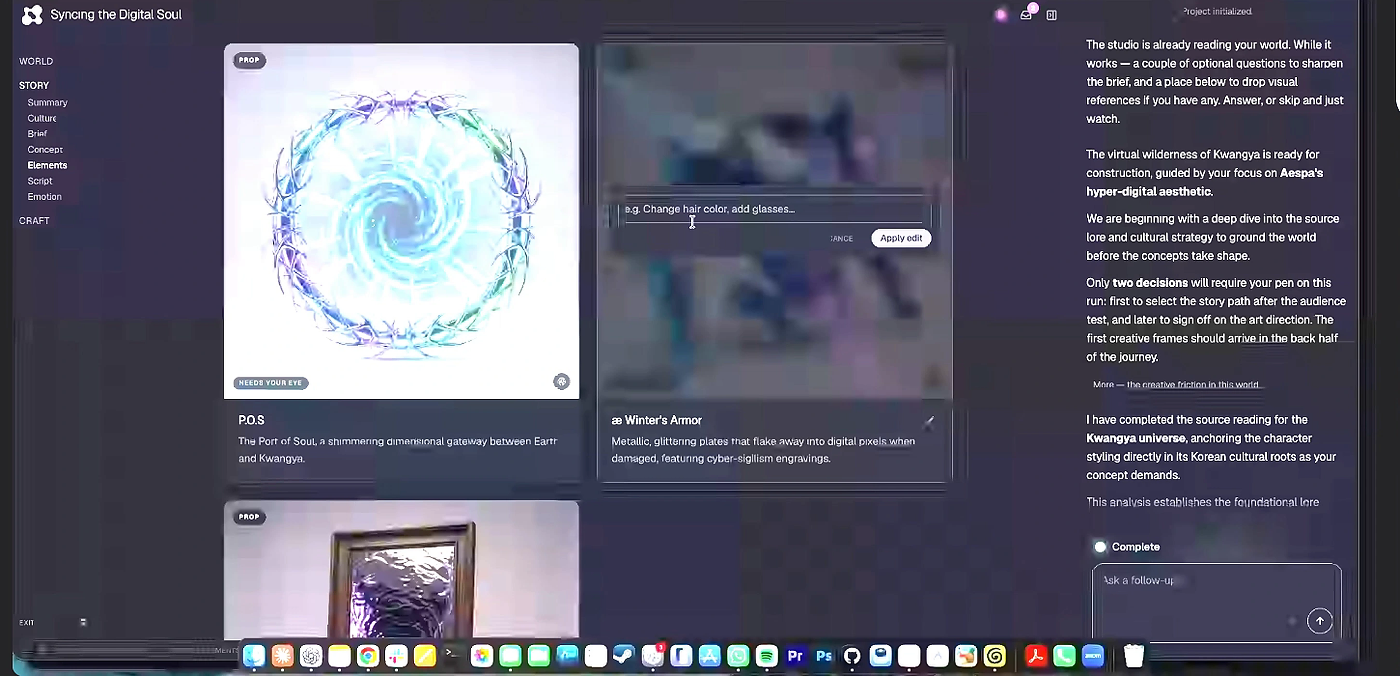1400x676 pixels.
Task: Cancel the edit prompt
Action: pyautogui.click(x=841, y=239)
